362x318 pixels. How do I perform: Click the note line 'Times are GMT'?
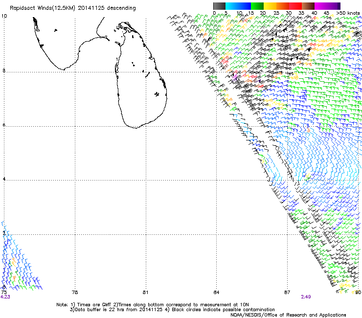pyautogui.click(x=94, y=305)
